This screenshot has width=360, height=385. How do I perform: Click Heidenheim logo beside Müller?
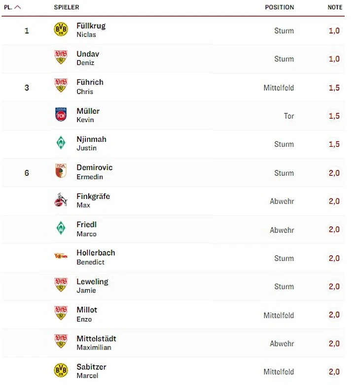tap(61, 115)
